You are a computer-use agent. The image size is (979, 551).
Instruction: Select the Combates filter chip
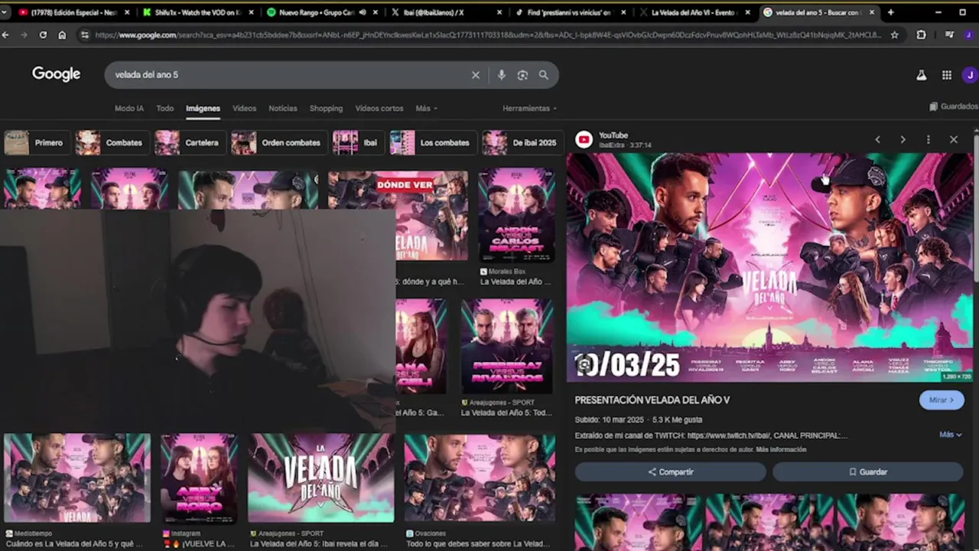(111, 142)
